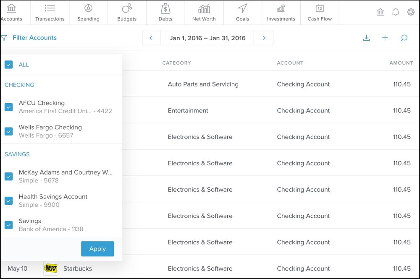
Task: Toggle the Health Savings Account checkbox
Action: coord(8,201)
